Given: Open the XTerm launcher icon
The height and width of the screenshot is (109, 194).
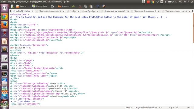Looking at the screenshot, I should tap(5, 74).
